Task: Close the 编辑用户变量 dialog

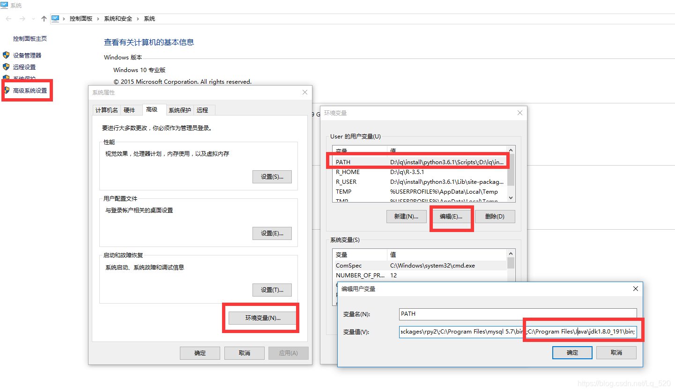Action: [x=636, y=289]
